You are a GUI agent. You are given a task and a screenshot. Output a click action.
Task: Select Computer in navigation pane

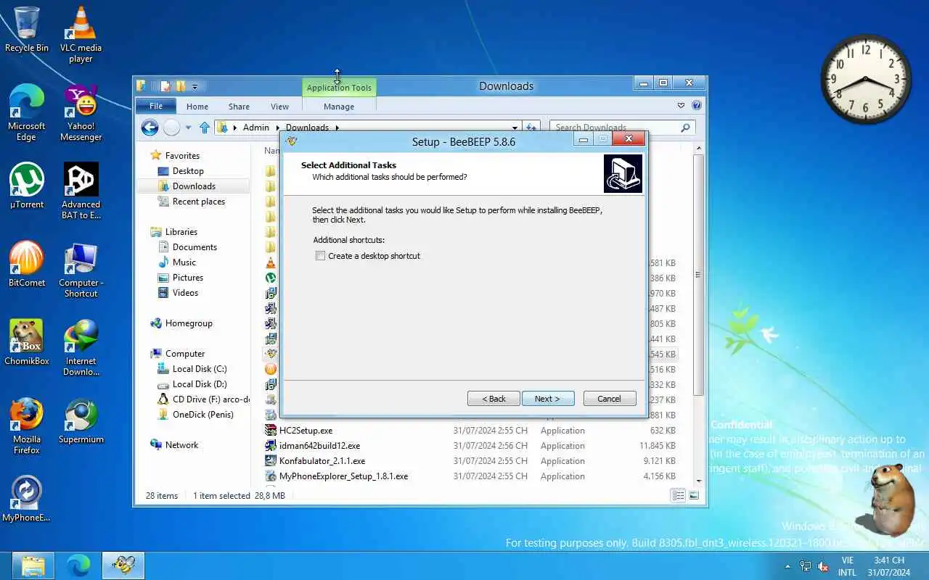click(185, 354)
